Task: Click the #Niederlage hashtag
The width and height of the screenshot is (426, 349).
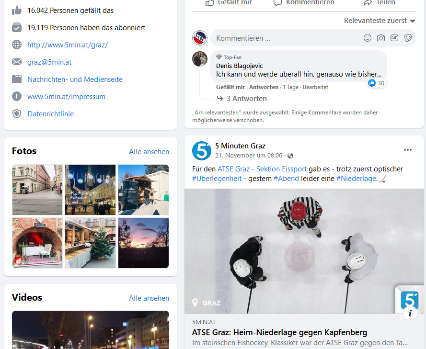Action: click(x=356, y=179)
